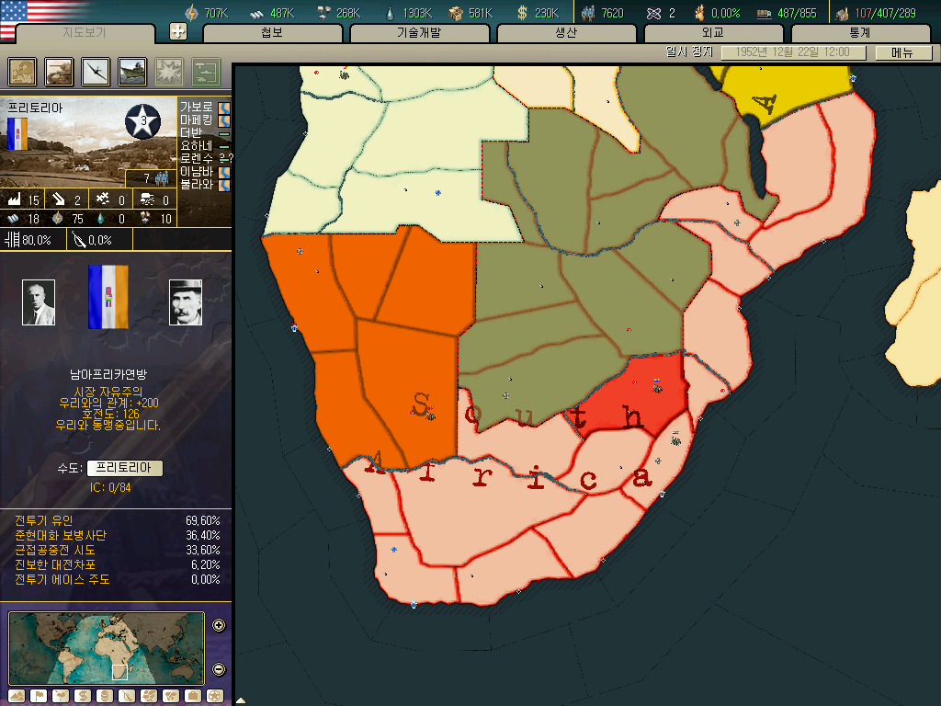Viewport: 941px width, 706px height.
Task: Click the oil drop icon showing 1303K
Action: click(x=390, y=13)
